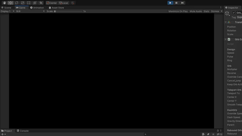Click the Reverse property label
The height and width of the screenshot is (136, 242).
tap(232, 73)
